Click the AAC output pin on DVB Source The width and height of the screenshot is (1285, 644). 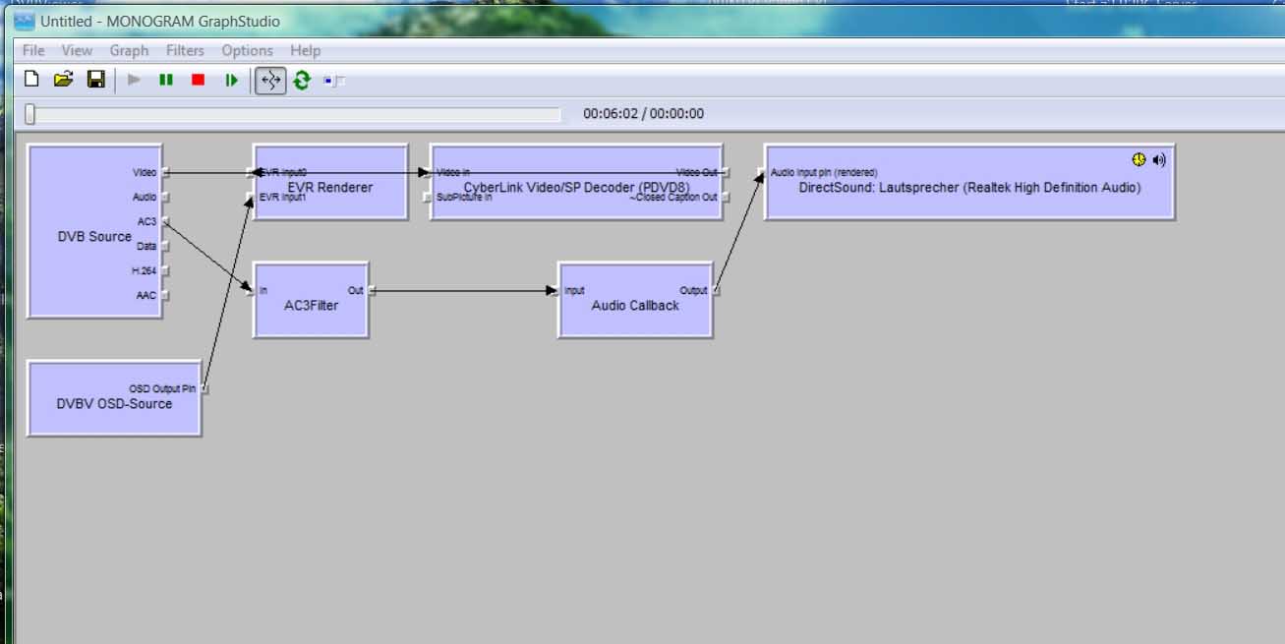click(x=165, y=296)
